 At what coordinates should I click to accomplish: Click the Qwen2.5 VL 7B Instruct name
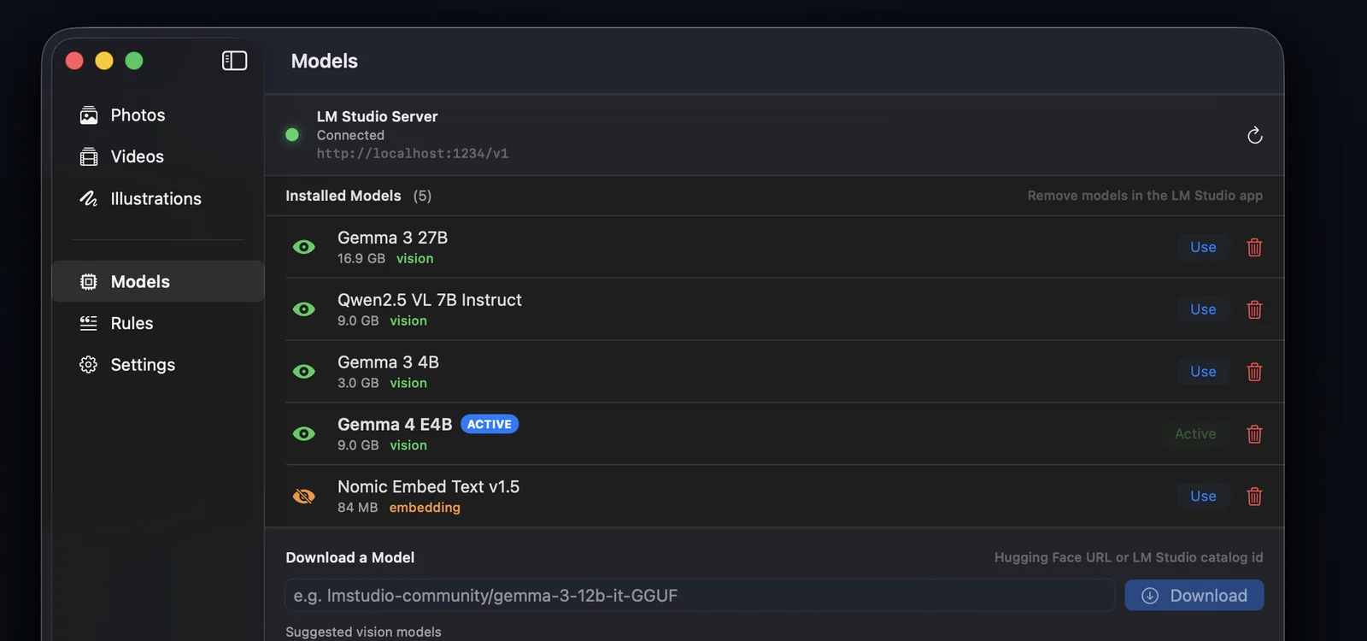[430, 300]
